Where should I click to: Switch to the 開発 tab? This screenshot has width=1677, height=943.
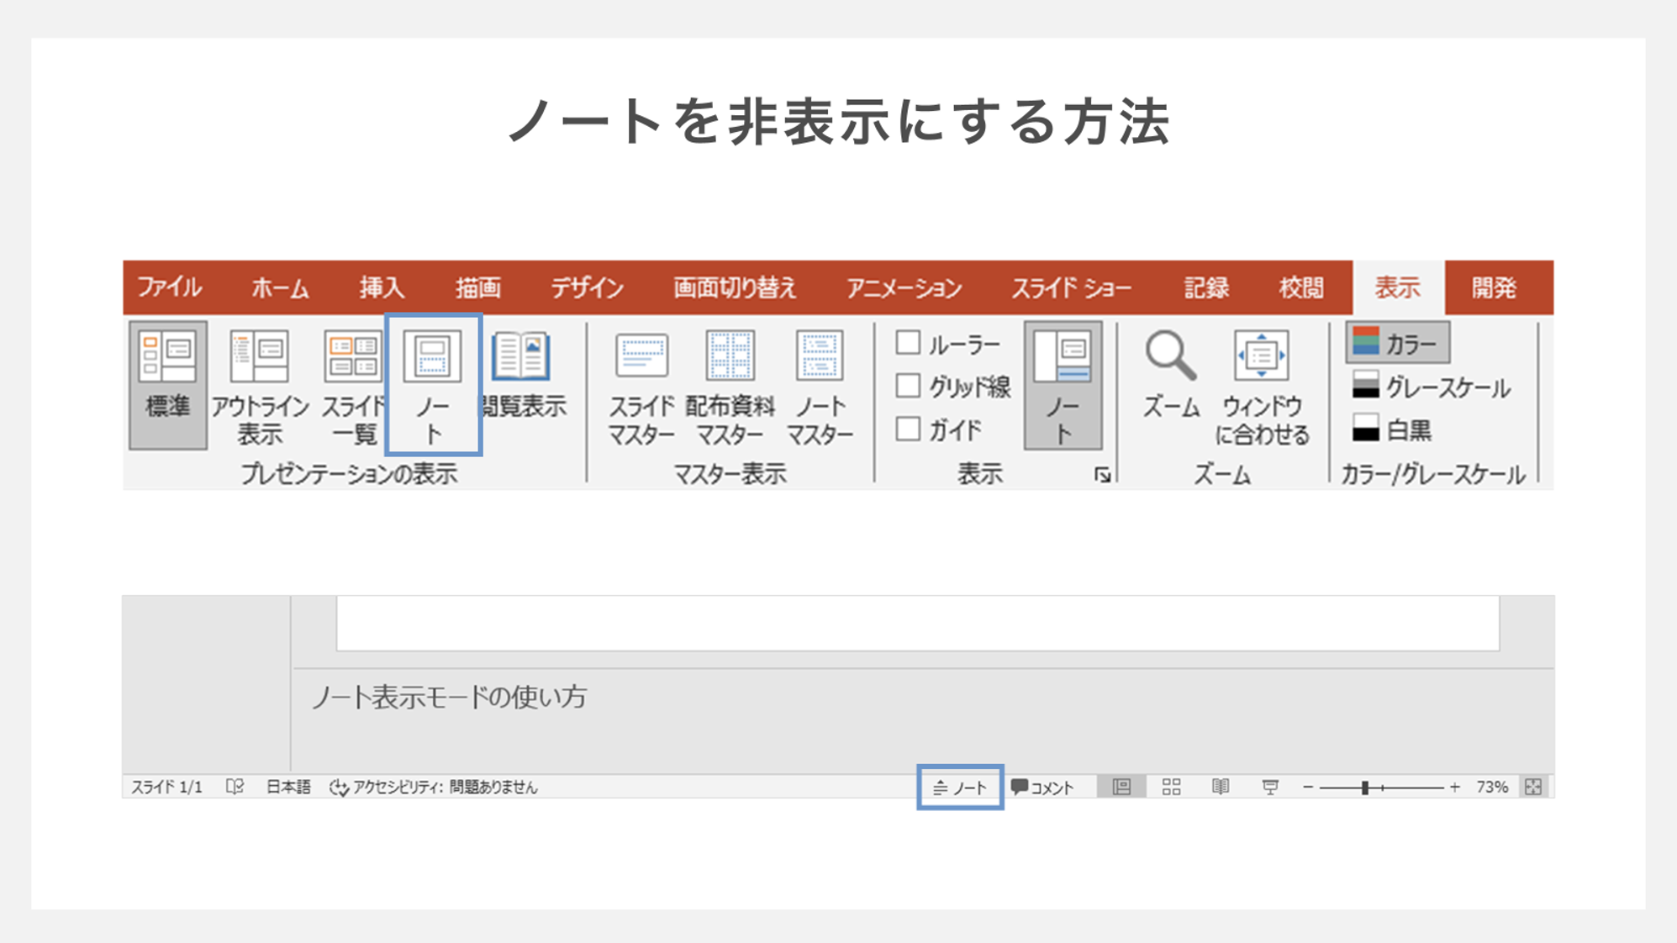click(x=1494, y=287)
